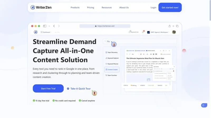Click the WriterZen logo
The image size is (211, 118).
pyautogui.click(x=41, y=8)
